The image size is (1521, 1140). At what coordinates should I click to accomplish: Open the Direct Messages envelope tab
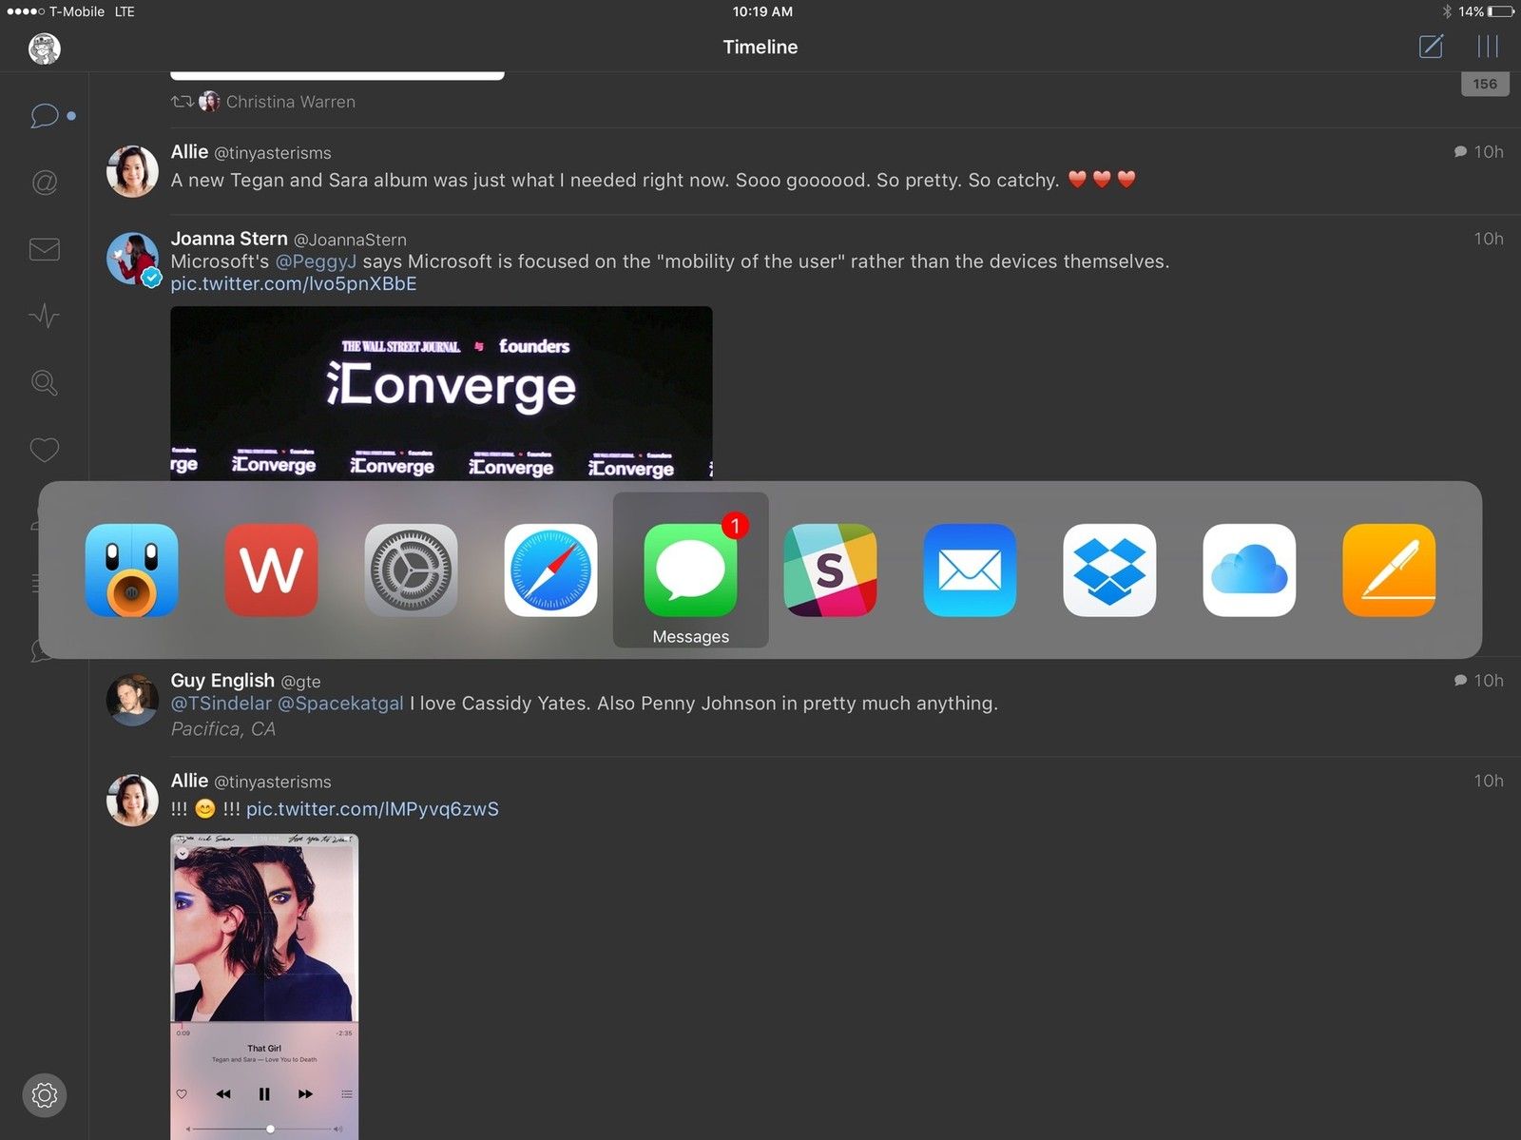pos(44,249)
